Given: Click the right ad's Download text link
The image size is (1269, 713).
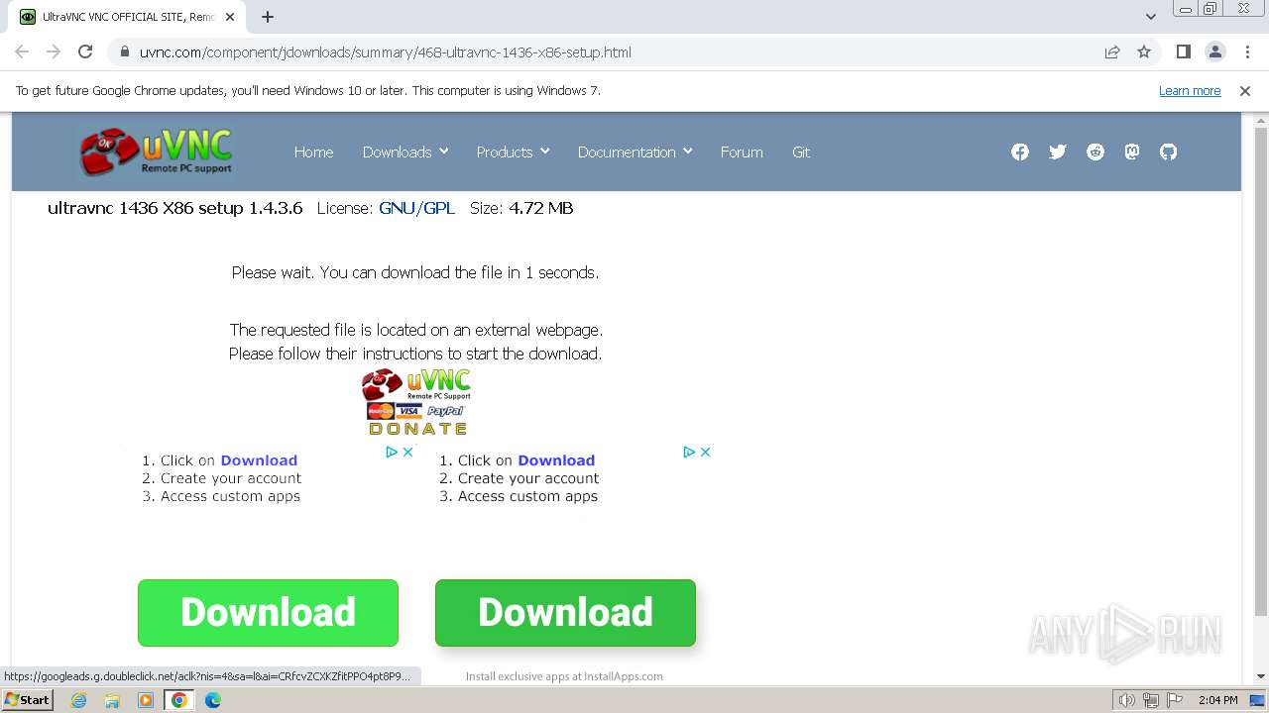Looking at the screenshot, I should tap(556, 460).
